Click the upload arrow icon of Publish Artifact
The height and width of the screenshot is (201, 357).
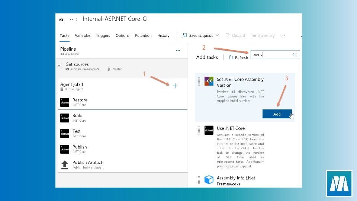[65, 165]
